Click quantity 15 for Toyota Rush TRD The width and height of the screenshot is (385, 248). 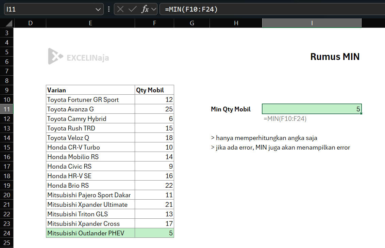pyautogui.click(x=154, y=128)
